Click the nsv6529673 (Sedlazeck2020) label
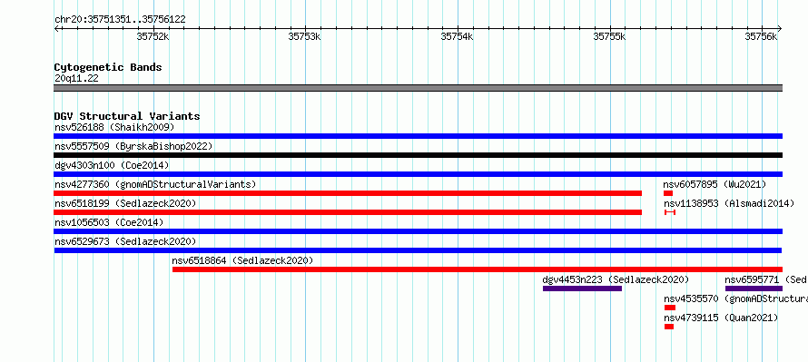Image resolution: width=808 pixels, height=362 pixels. (125, 241)
